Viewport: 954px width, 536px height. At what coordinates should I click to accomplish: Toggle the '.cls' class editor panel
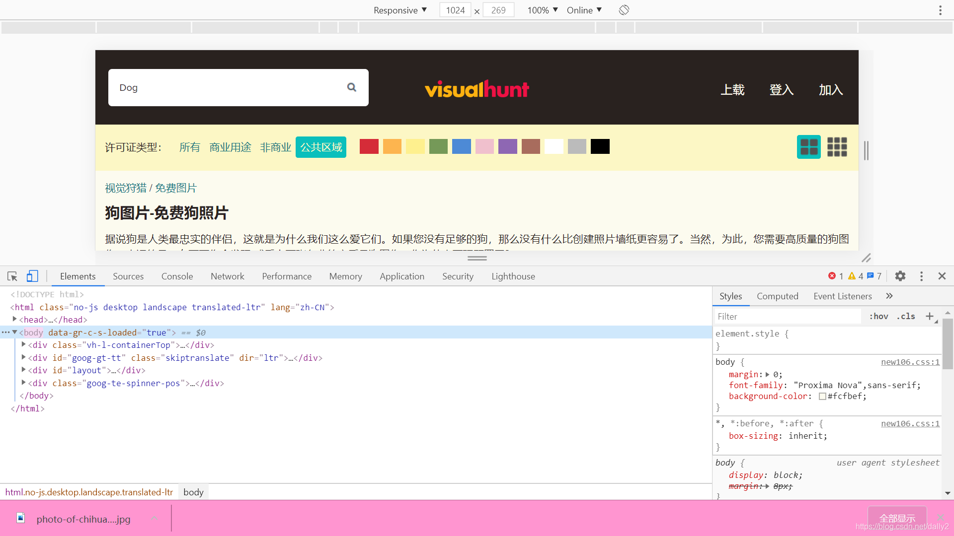tap(907, 316)
